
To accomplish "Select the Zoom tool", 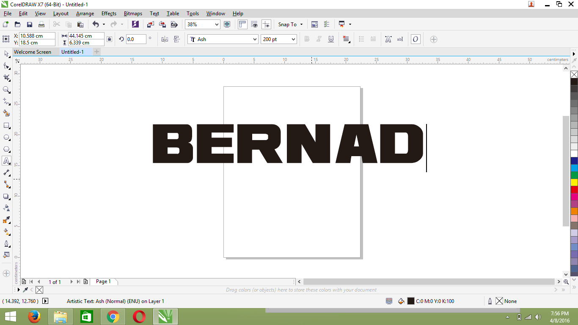I will click(6, 89).
